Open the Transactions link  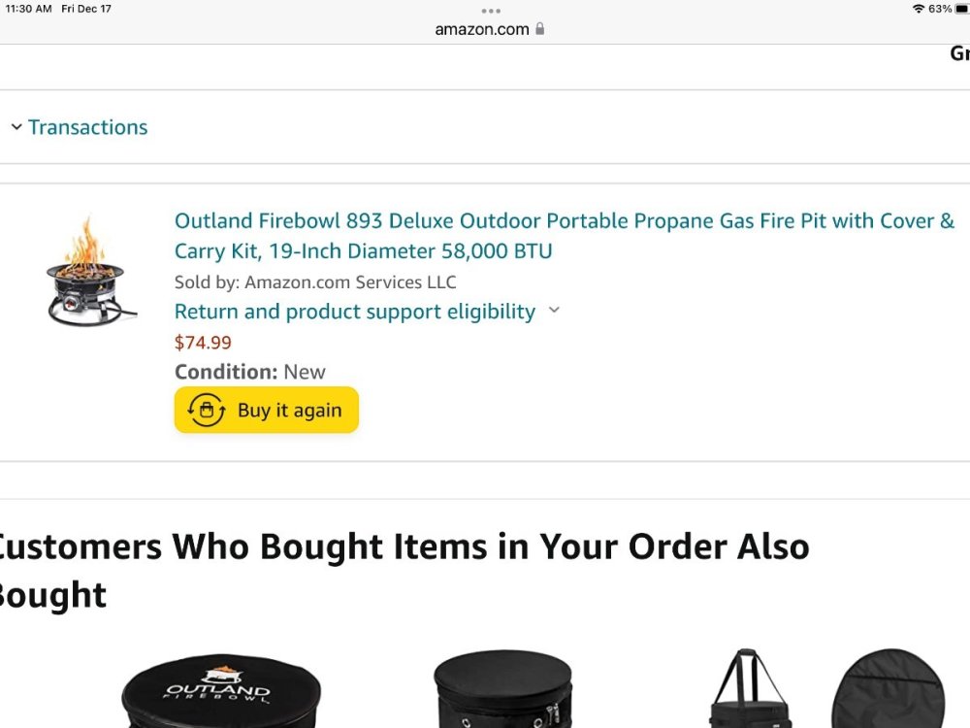point(87,127)
